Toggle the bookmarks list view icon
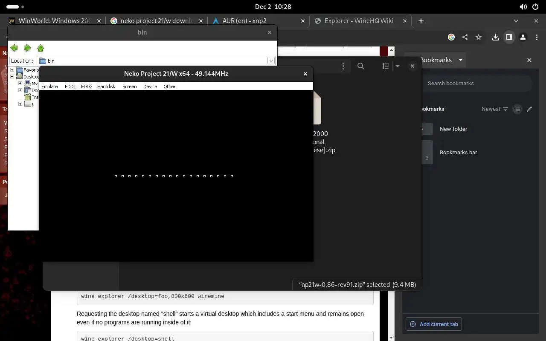Screen dimensions: 546x341 (517, 109)
